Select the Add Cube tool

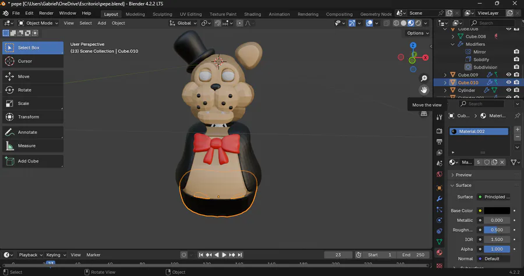pyautogui.click(x=33, y=161)
